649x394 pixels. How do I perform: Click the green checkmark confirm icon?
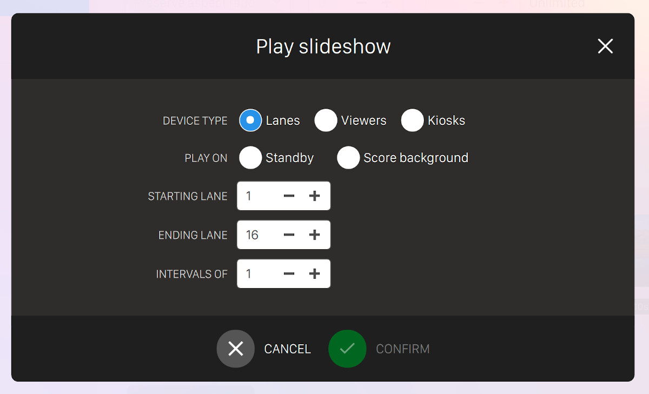click(x=347, y=349)
